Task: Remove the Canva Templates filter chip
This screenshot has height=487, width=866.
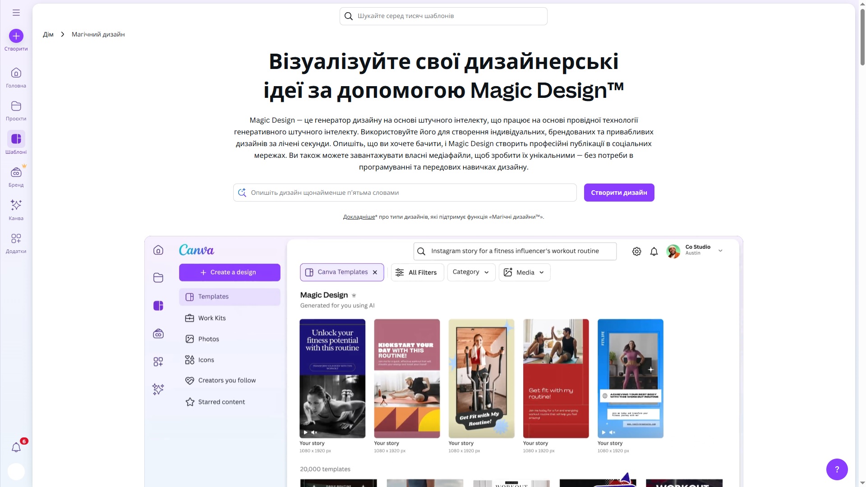Action: click(x=375, y=272)
